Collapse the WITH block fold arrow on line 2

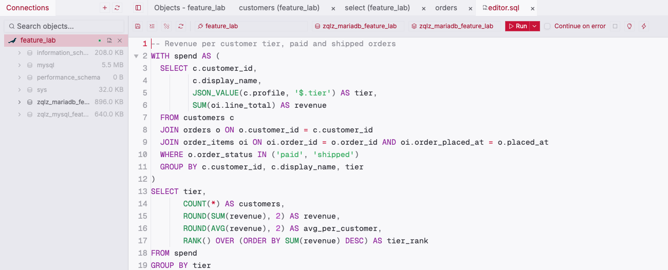click(x=136, y=56)
